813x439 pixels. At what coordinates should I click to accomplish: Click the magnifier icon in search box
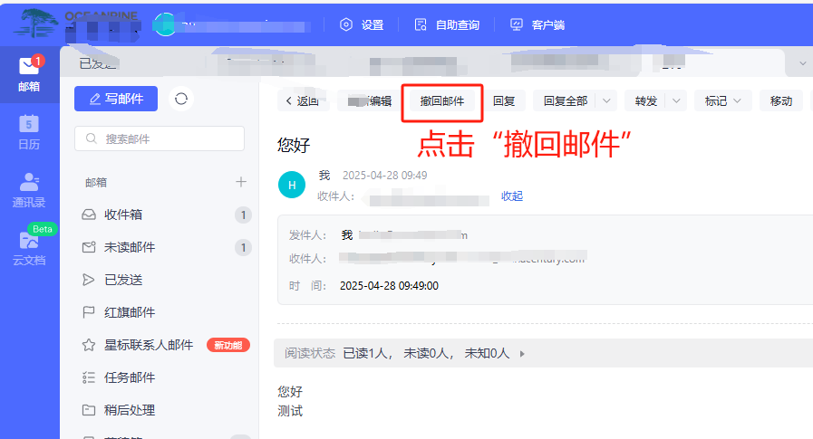point(92,138)
